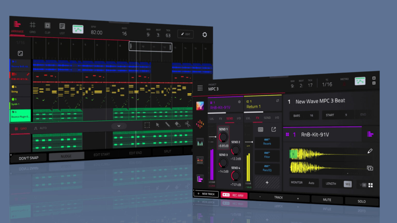Viewport: 397px width, 223px height.
Task: Switch to the GRID tab
Action: pyautogui.click(x=32, y=28)
